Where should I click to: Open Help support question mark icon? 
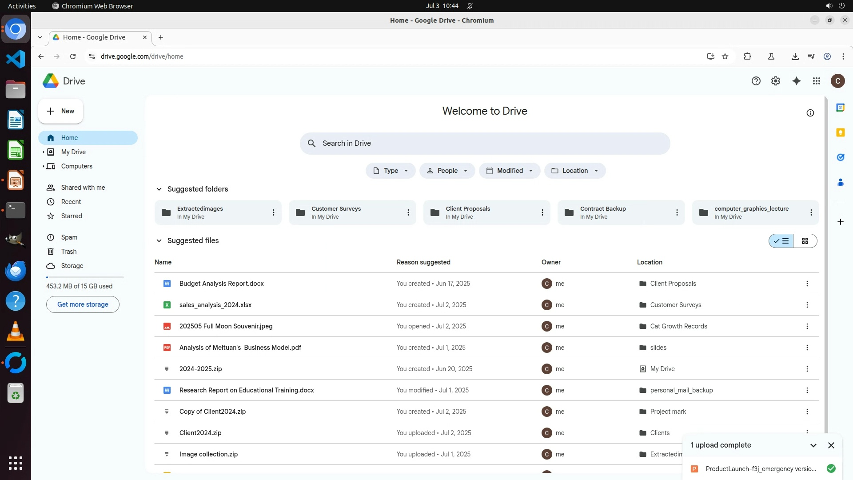click(756, 81)
